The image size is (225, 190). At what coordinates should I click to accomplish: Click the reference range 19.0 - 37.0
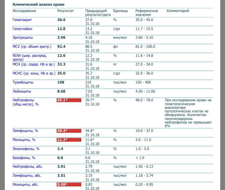144,131
